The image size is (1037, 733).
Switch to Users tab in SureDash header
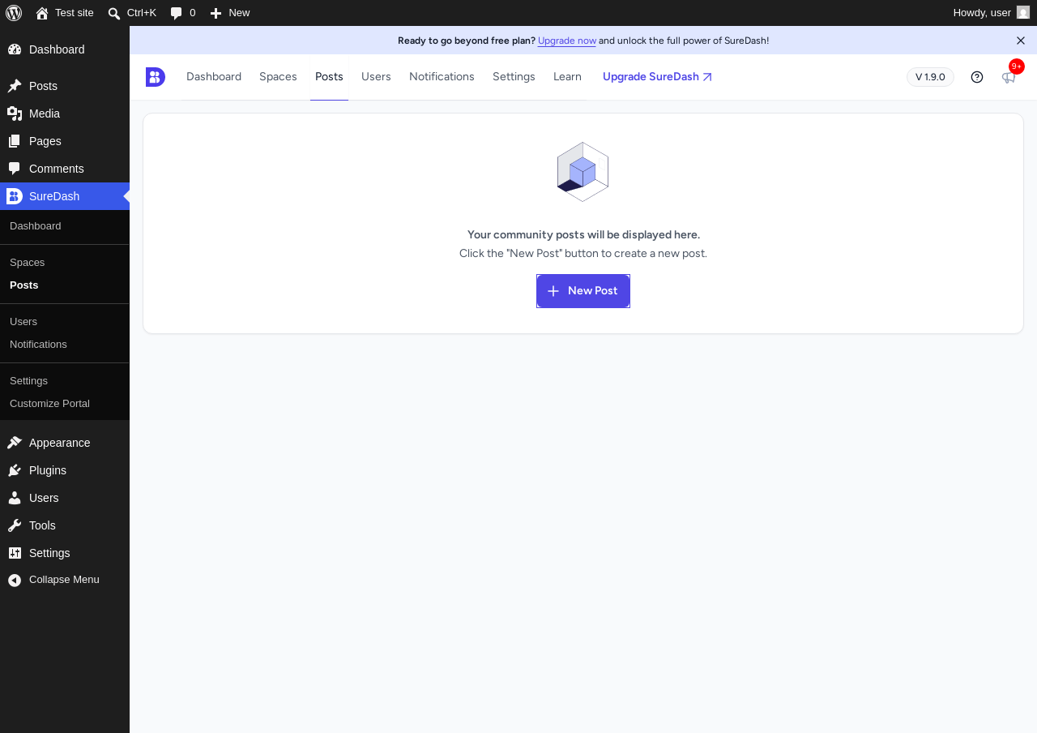[x=376, y=77]
